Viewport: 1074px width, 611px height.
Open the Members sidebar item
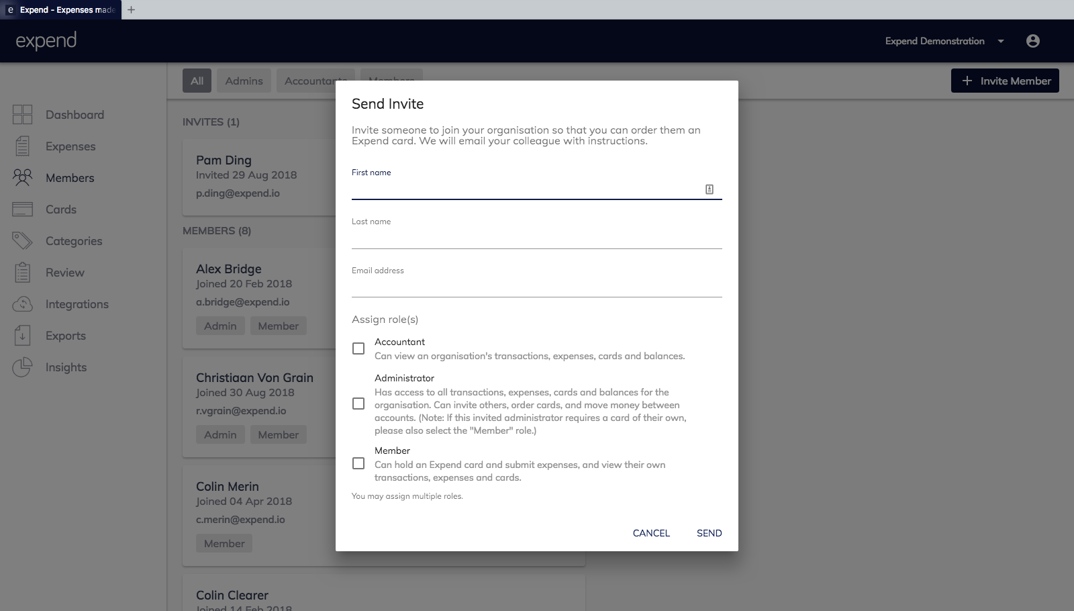click(70, 178)
